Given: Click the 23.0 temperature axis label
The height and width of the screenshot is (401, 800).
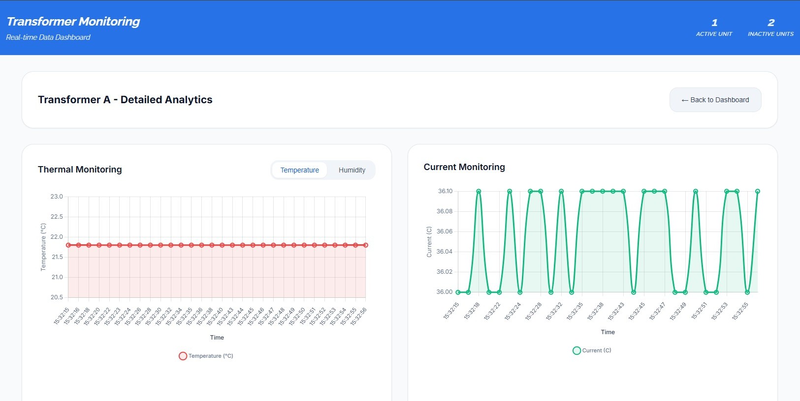Looking at the screenshot, I should tap(57, 197).
